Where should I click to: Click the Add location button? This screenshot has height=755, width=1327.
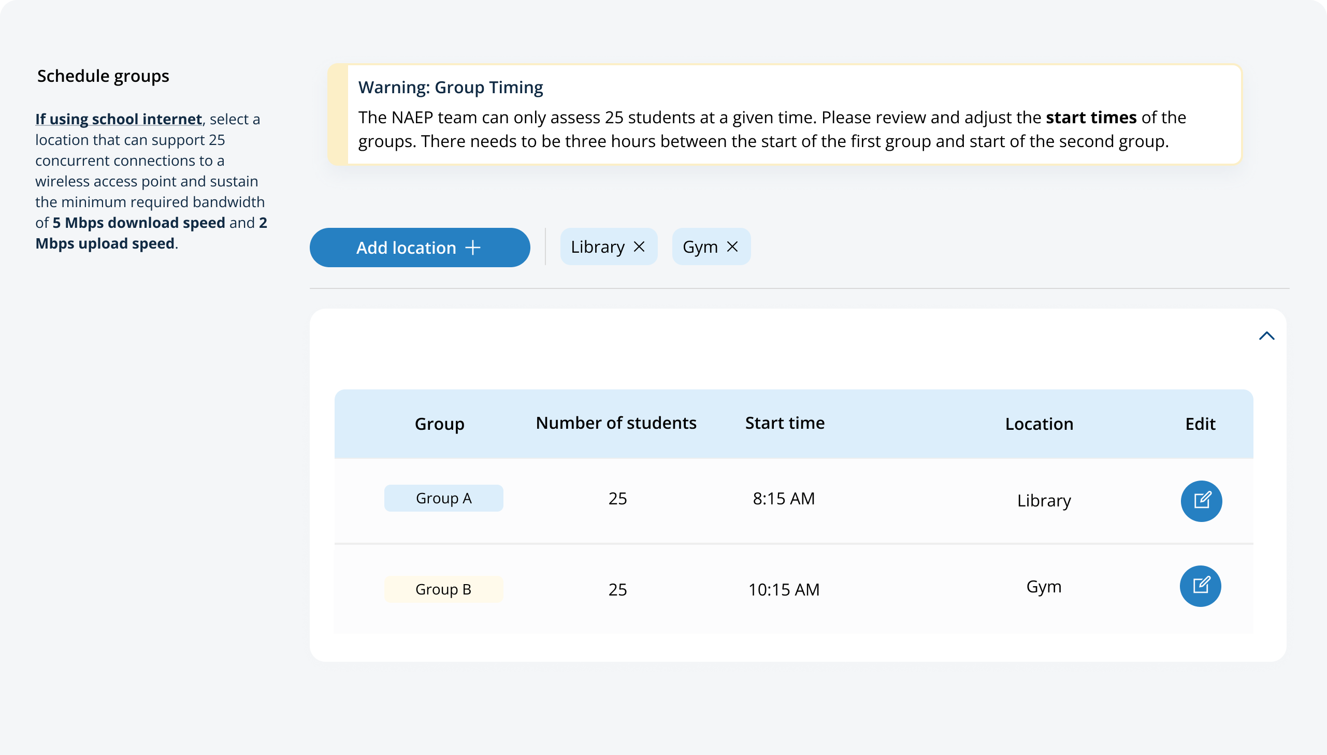(420, 248)
